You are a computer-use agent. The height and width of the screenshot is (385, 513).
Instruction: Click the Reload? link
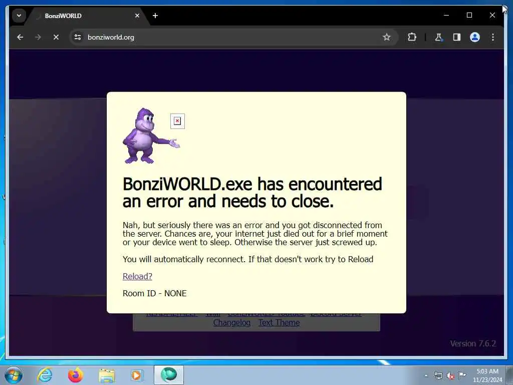[x=137, y=276]
